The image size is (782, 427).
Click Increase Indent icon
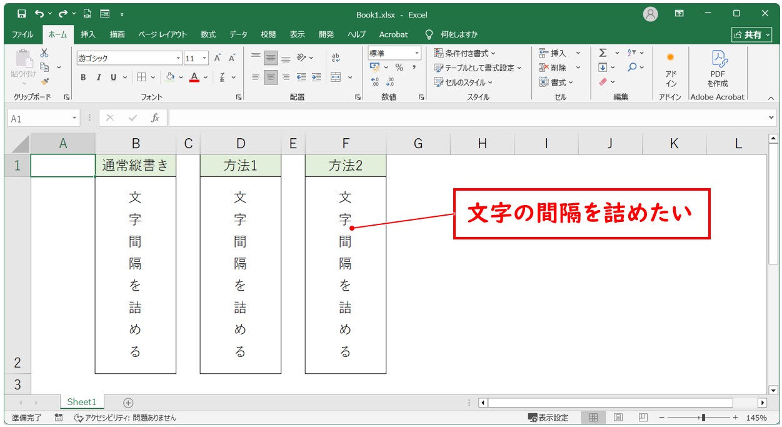(316, 78)
